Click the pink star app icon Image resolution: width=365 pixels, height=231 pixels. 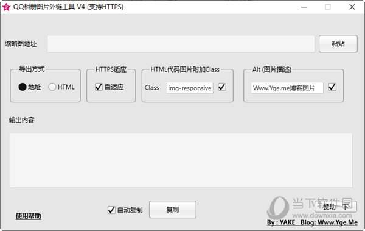6,7
